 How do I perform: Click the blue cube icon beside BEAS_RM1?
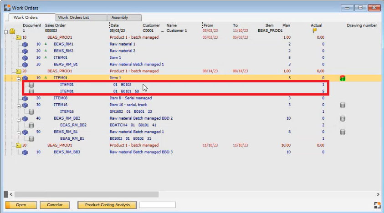pyautogui.click(x=25, y=44)
